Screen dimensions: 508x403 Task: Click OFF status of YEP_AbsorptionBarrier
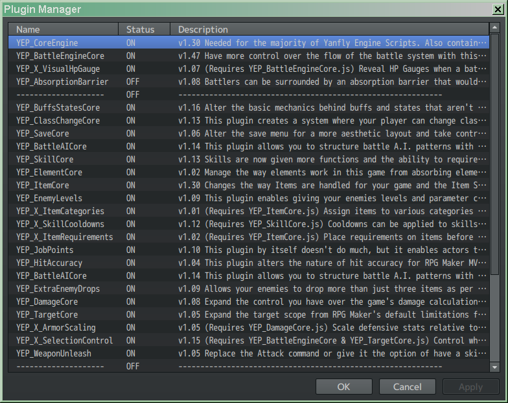click(x=132, y=82)
